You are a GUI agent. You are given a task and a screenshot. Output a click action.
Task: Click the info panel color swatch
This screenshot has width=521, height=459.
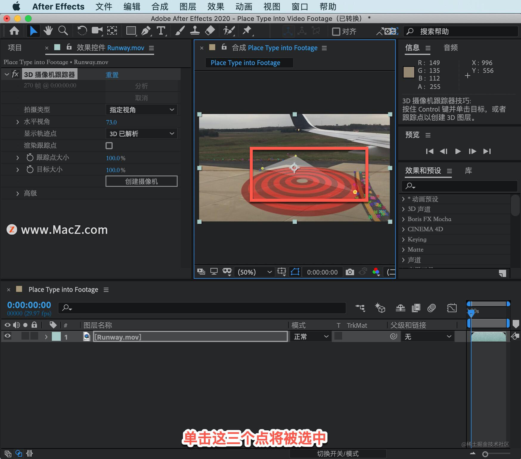(409, 72)
